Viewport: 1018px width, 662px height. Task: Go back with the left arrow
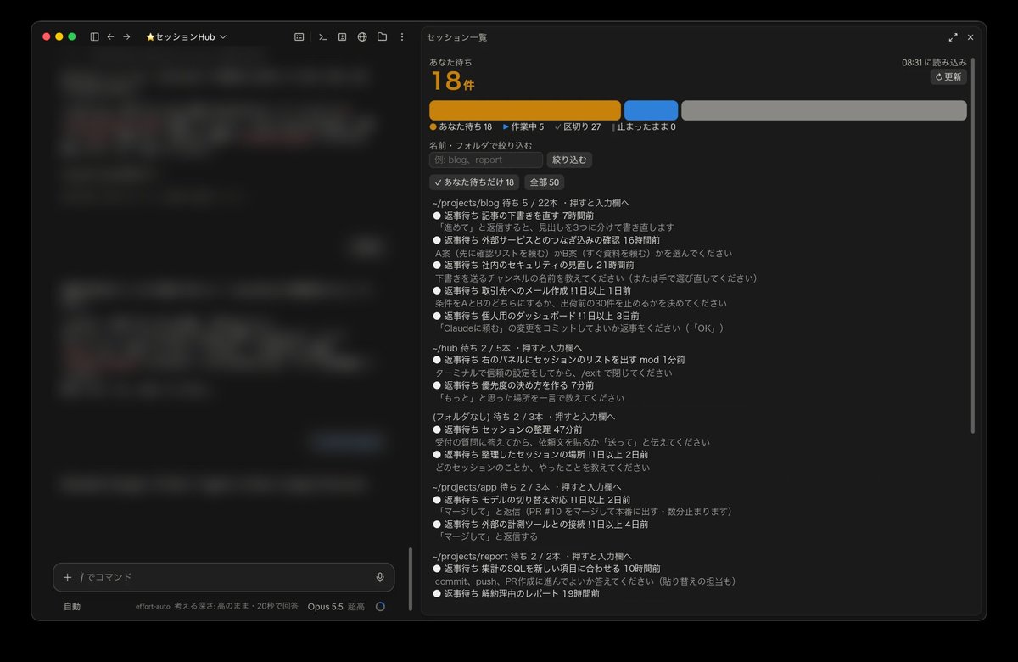110,36
